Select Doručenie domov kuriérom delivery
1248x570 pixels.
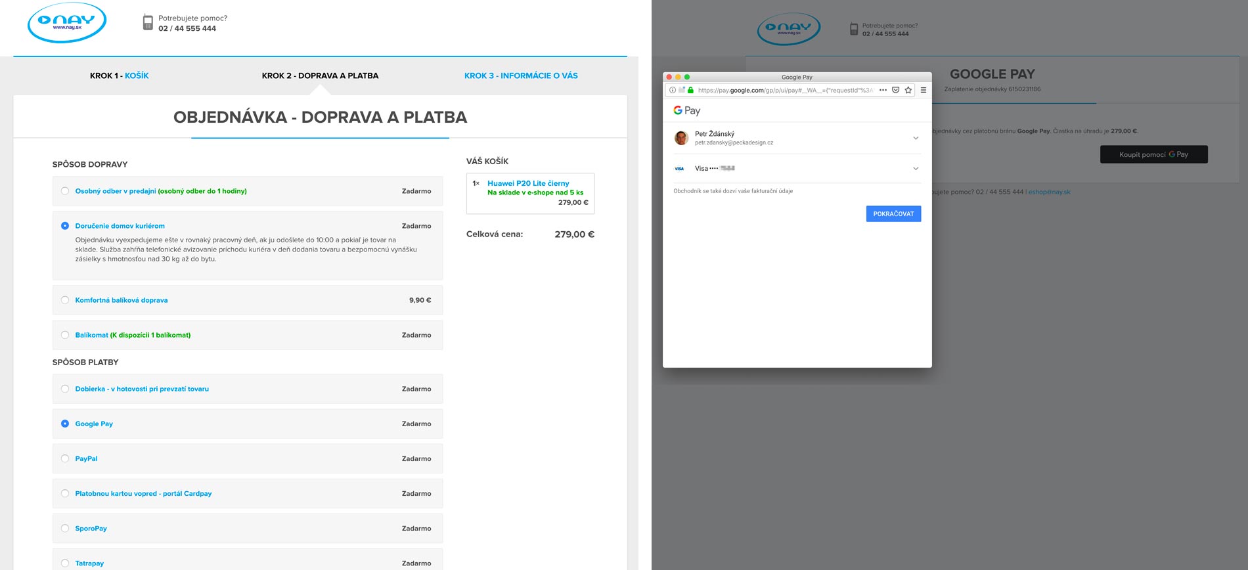pyautogui.click(x=65, y=226)
